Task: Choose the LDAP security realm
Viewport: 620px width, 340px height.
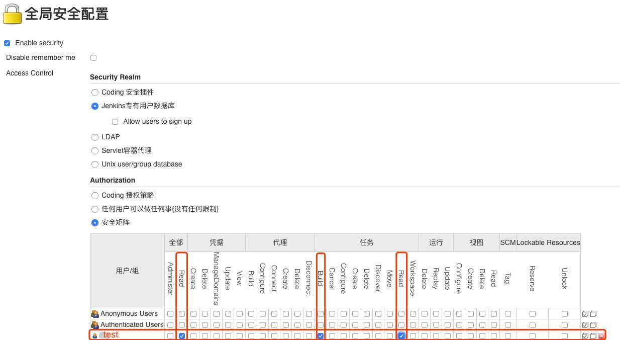Action: (x=95, y=137)
